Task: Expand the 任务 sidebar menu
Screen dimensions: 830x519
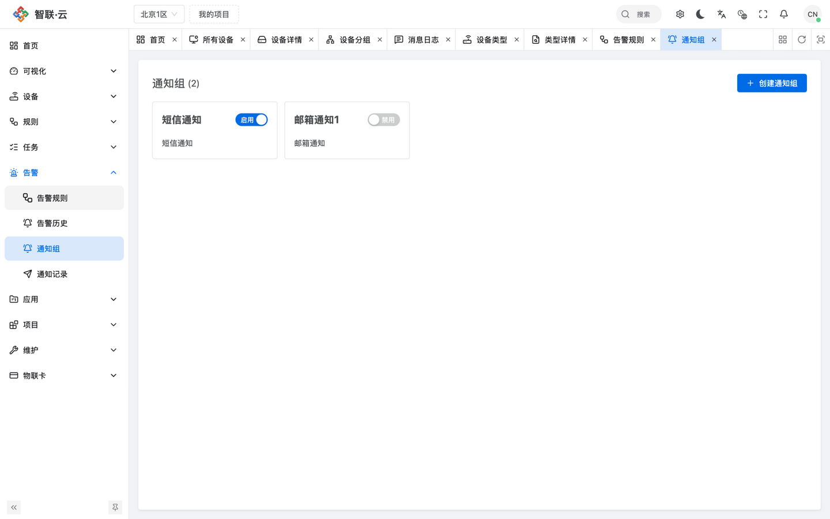Action: click(64, 147)
